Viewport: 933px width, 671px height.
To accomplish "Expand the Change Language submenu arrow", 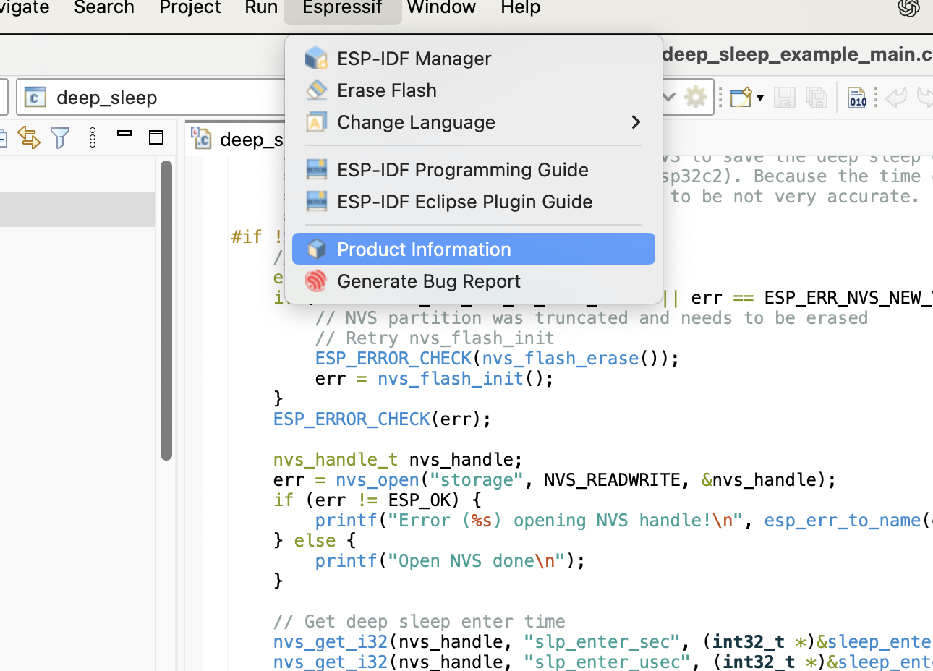I will coord(636,122).
